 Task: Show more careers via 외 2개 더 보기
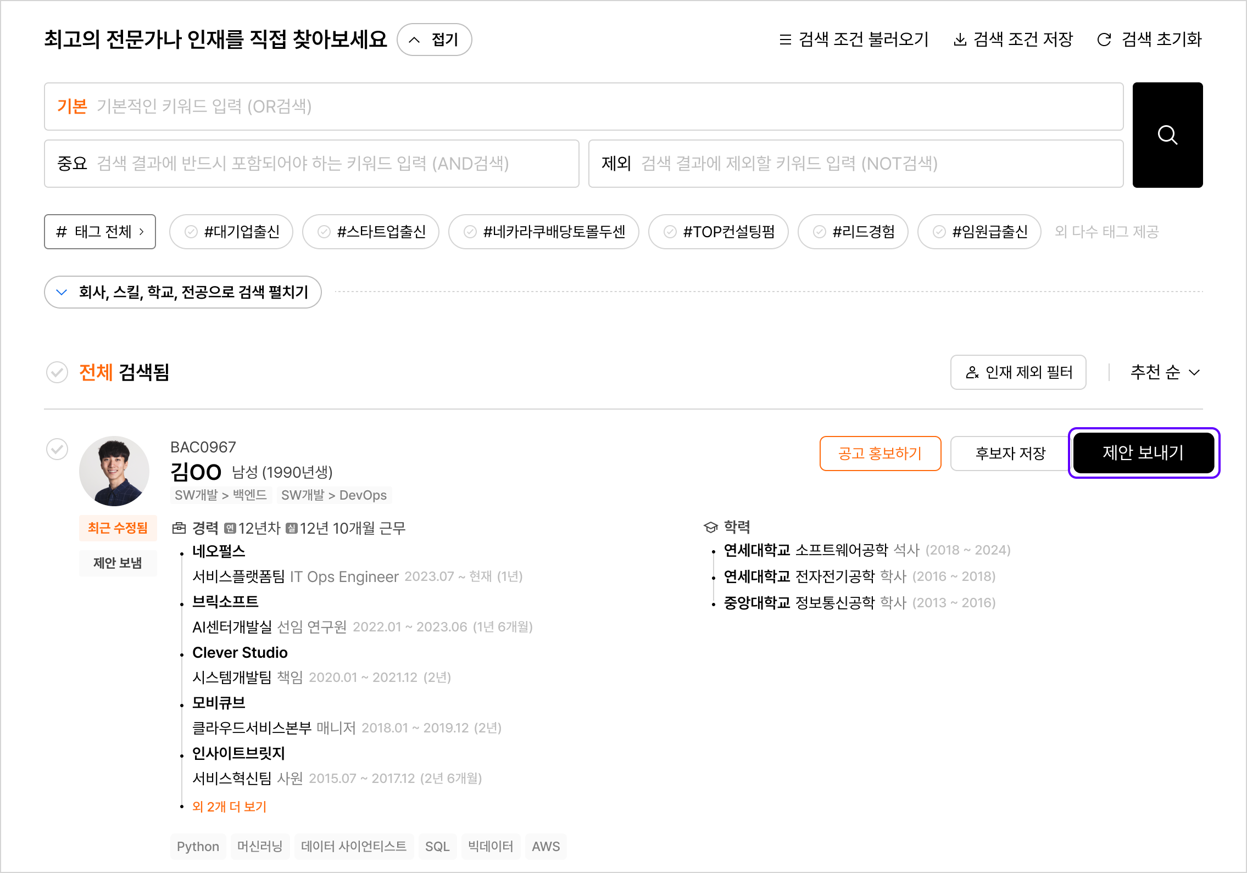pos(229,807)
